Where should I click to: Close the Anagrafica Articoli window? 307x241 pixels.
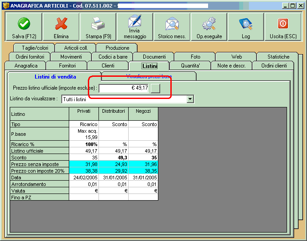coord(301,6)
